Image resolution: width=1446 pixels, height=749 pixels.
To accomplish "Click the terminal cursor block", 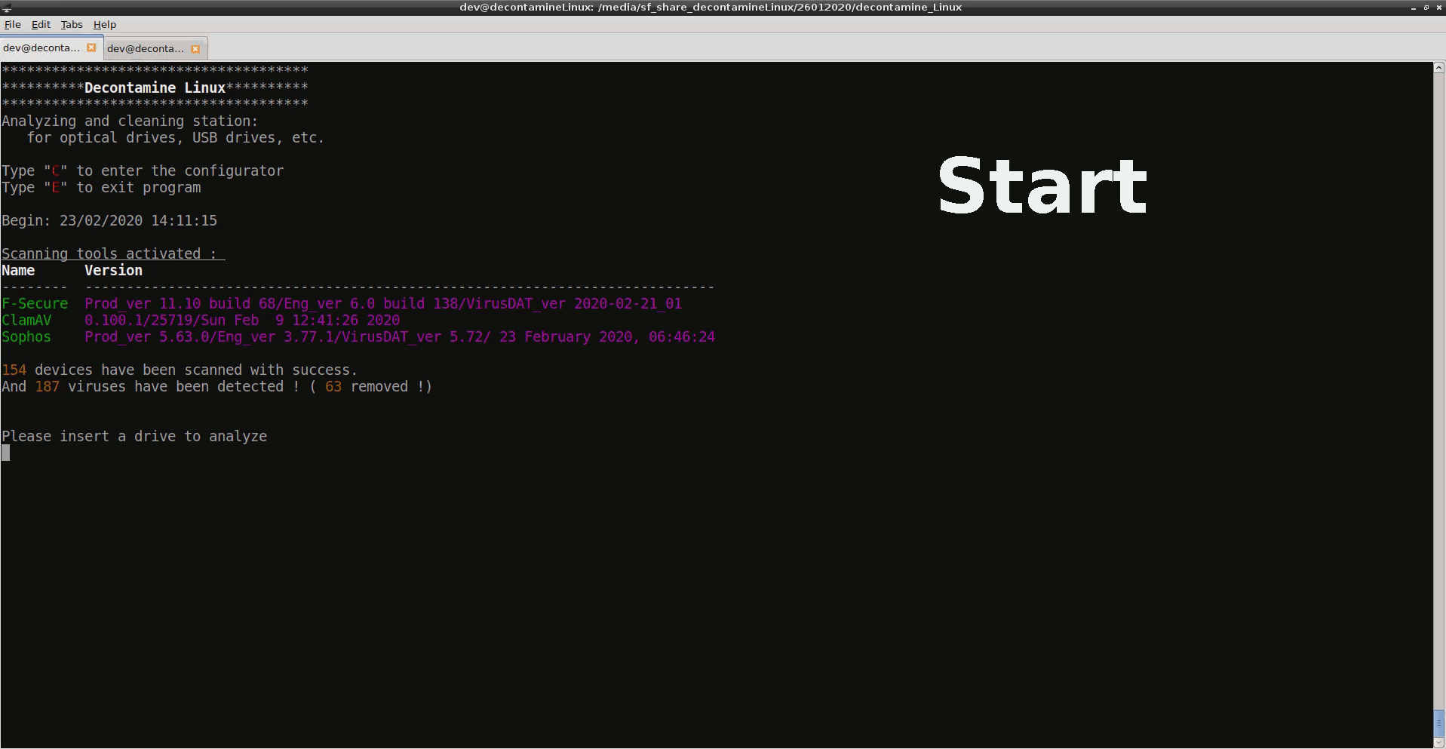I will click(x=6, y=453).
